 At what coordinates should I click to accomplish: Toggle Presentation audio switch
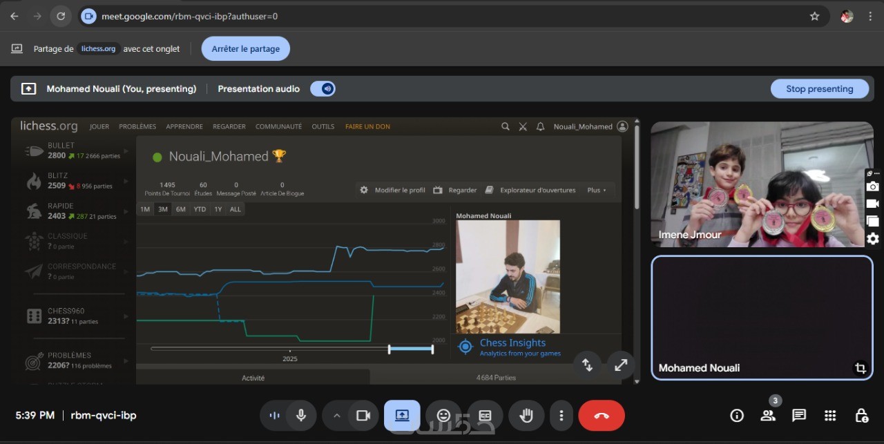coord(323,88)
